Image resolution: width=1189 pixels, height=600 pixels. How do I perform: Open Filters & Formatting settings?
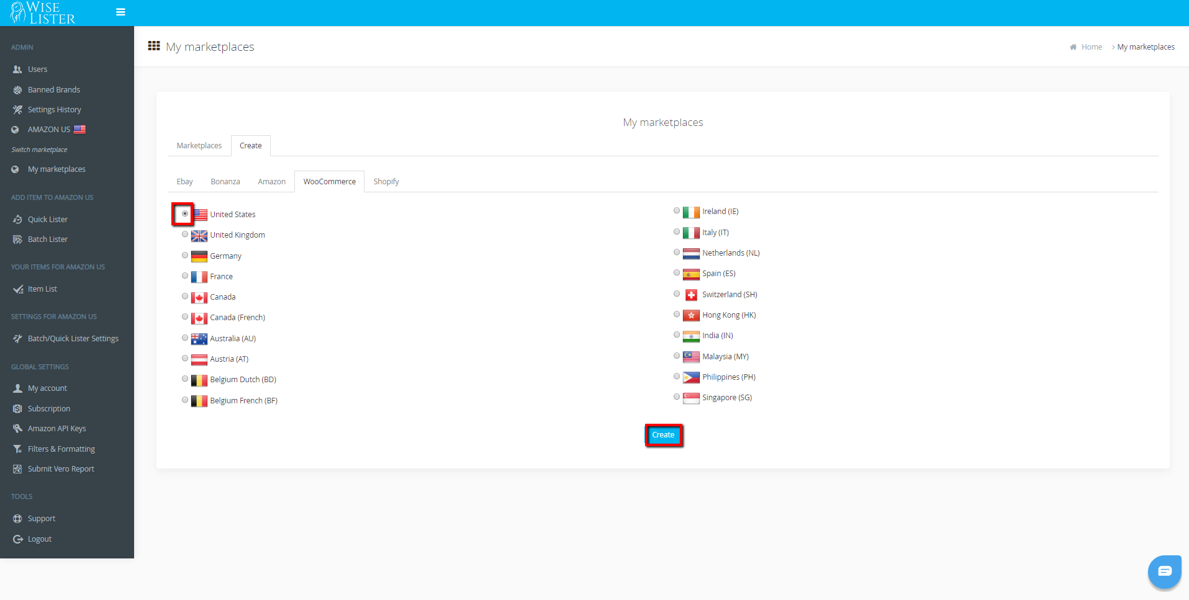click(61, 449)
